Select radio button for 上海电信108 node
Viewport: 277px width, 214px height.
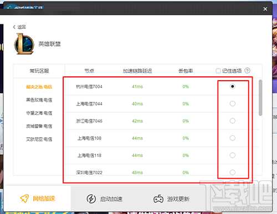pyautogui.click(x=233, y=138)
